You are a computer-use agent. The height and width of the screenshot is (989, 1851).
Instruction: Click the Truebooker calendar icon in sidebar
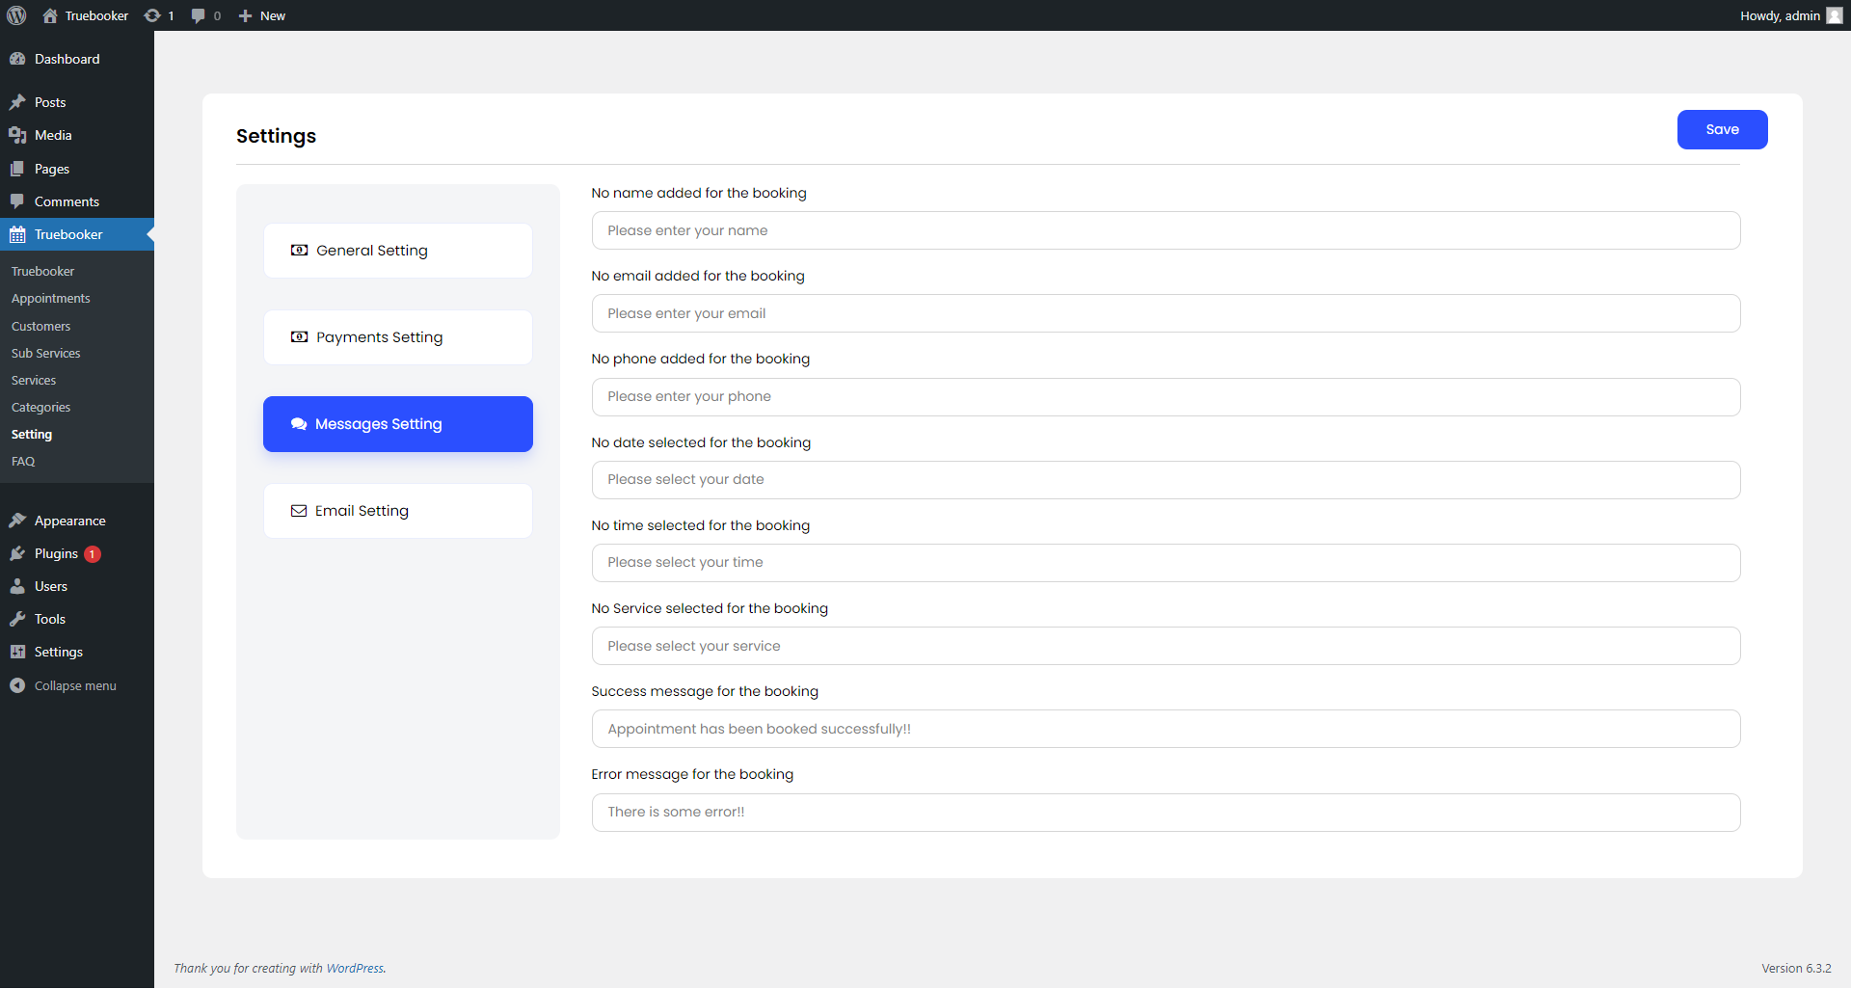18,234
